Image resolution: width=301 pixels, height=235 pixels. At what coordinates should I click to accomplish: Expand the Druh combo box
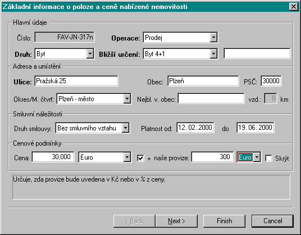pos(90,53)
